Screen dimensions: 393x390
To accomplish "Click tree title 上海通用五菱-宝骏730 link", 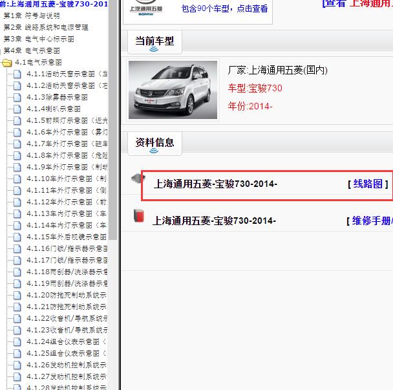I will [x=54, y=4].
